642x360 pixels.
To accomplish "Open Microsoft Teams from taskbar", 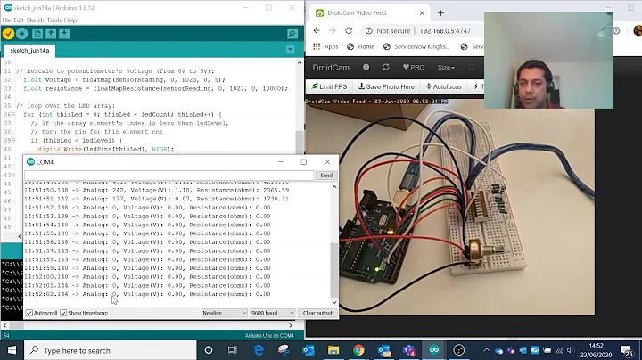I will point(409,350).
